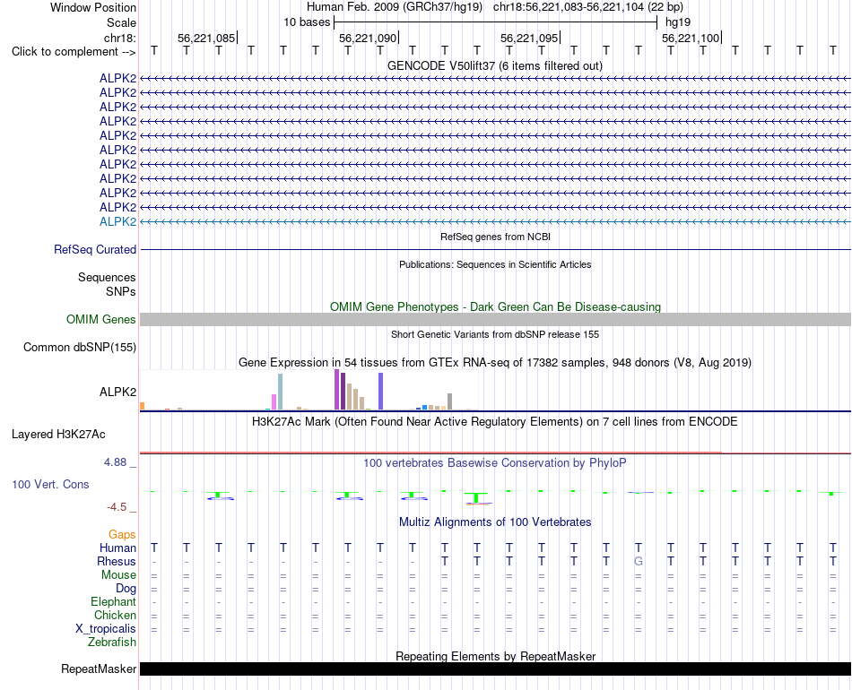Click 'Multiz Alignments of 100 Vertebrates' title
Viewport: 852px width, 690px height.
point(495,522)
